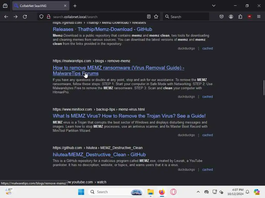
Task: Open What Is MEMZ Virus MiniTool link
Action: (129, 116)
